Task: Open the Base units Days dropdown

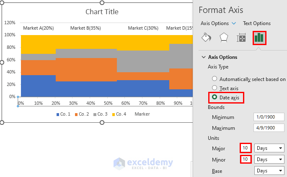Action: click(269, 170)
